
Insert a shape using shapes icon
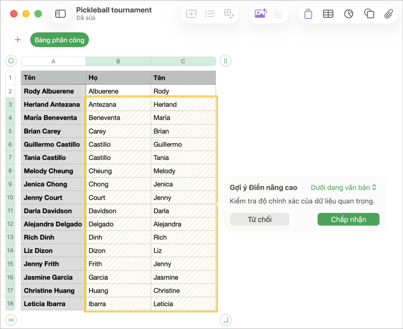(369, 14)
